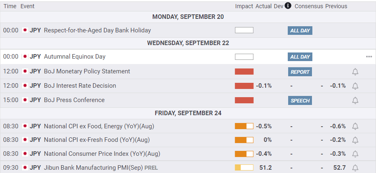Click the SPEECH button for BoJ Press Conference
376x173 pixels.
point(300,100)
